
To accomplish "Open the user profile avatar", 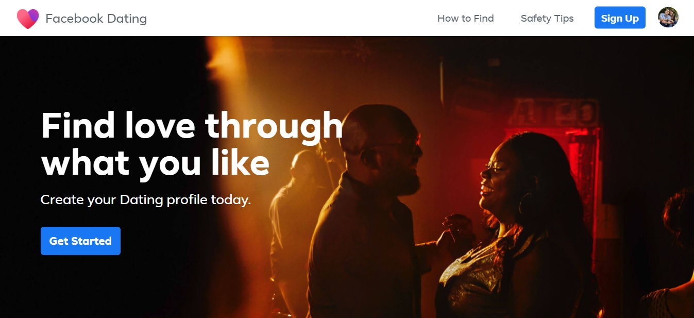I will [668, 18].
